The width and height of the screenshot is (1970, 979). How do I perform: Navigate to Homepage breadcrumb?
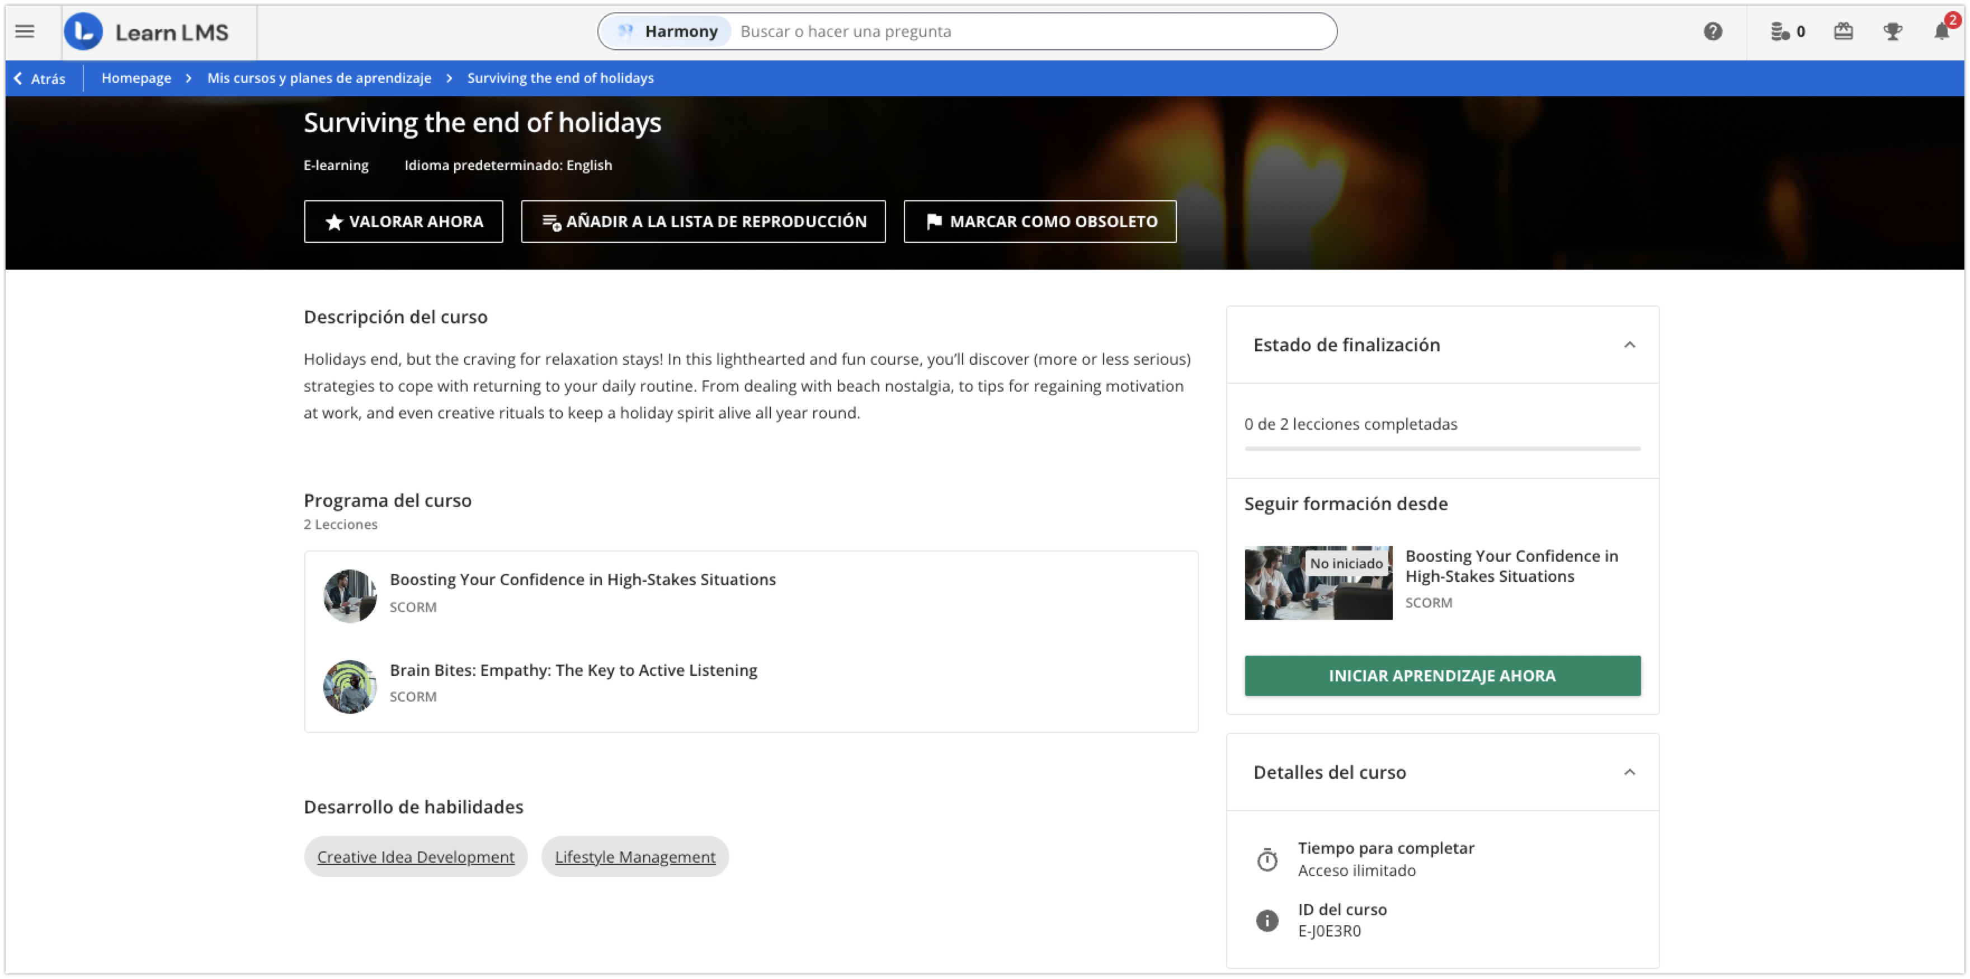point(136,78)
